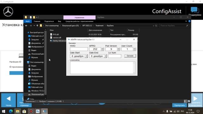Click the Mercedes star logo in ConfigAssist
Image resolution: width=203 pixels, height=114 pixels.
click(x=8, y=12)
